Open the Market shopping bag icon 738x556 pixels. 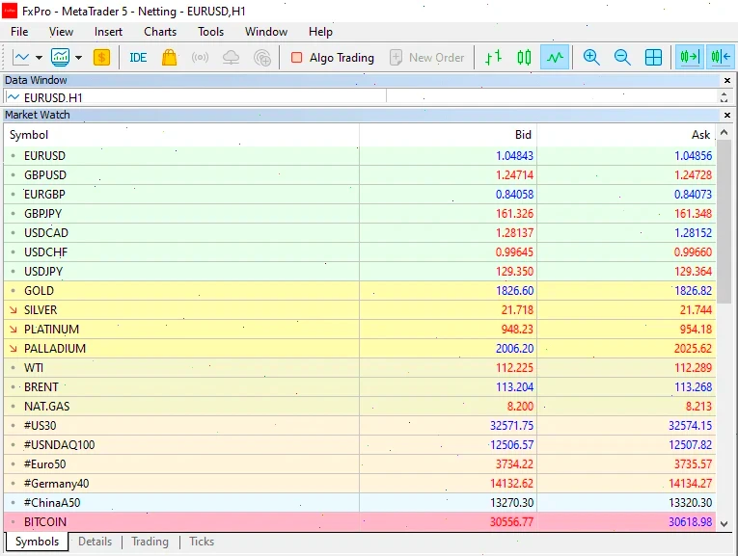coord(170,58)
